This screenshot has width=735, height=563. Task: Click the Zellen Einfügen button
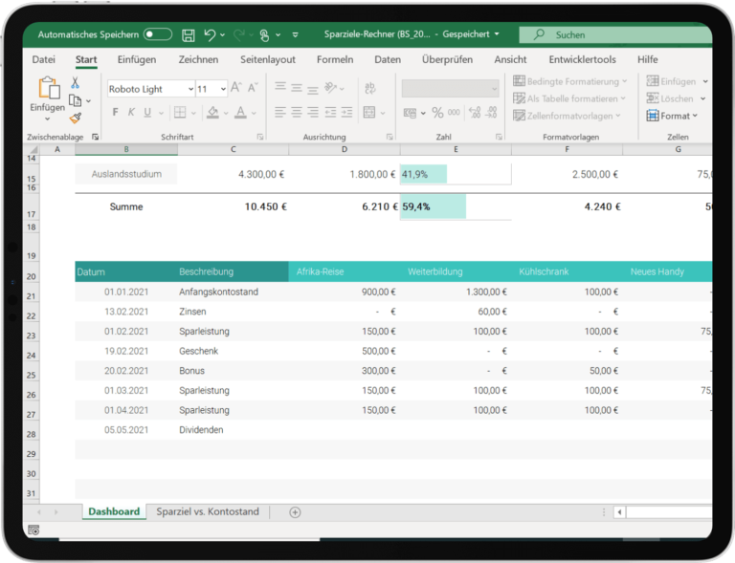click(x=671, y=81)
